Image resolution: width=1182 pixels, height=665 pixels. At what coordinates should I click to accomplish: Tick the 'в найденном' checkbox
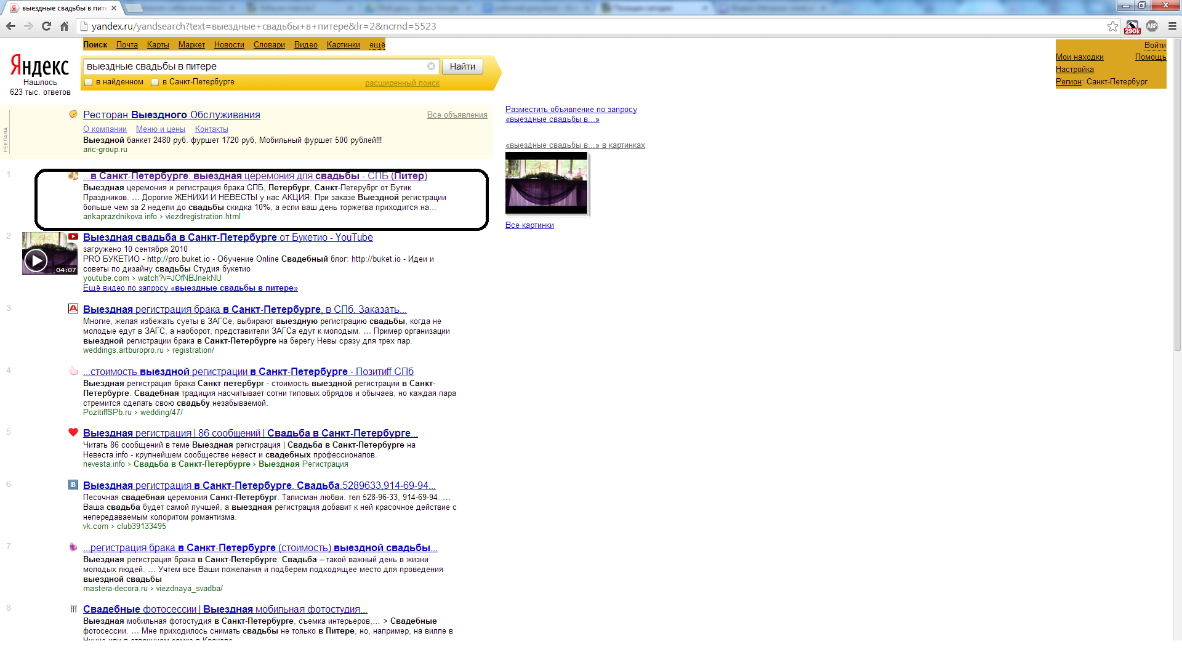pyautogui.click(x=89, y=82)
